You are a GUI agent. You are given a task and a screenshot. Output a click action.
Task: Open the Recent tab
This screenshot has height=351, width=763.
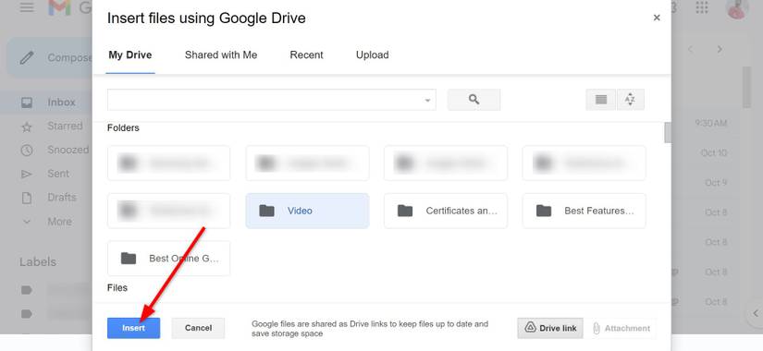coord(306,54)
